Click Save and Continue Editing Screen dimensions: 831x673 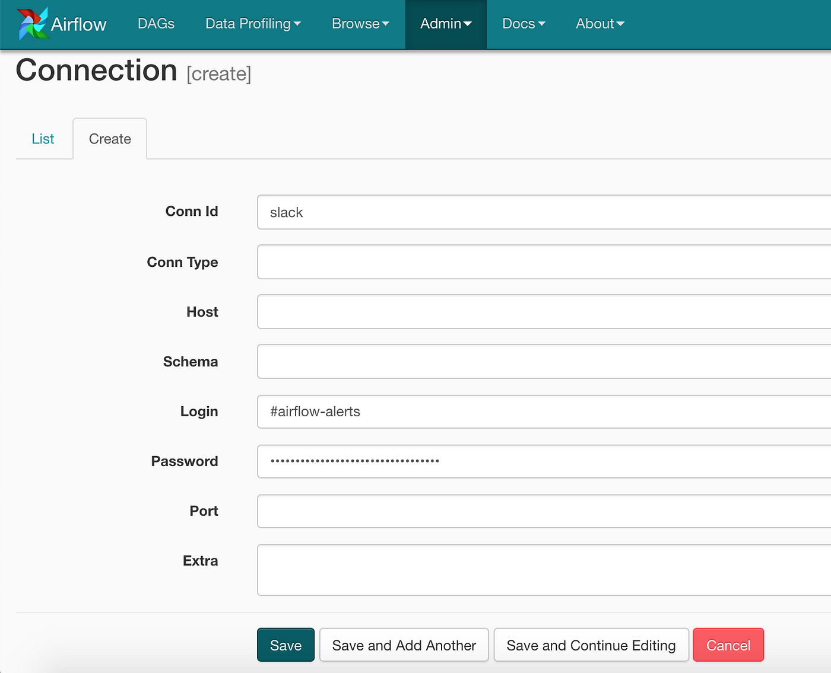[x=591, y=645]
